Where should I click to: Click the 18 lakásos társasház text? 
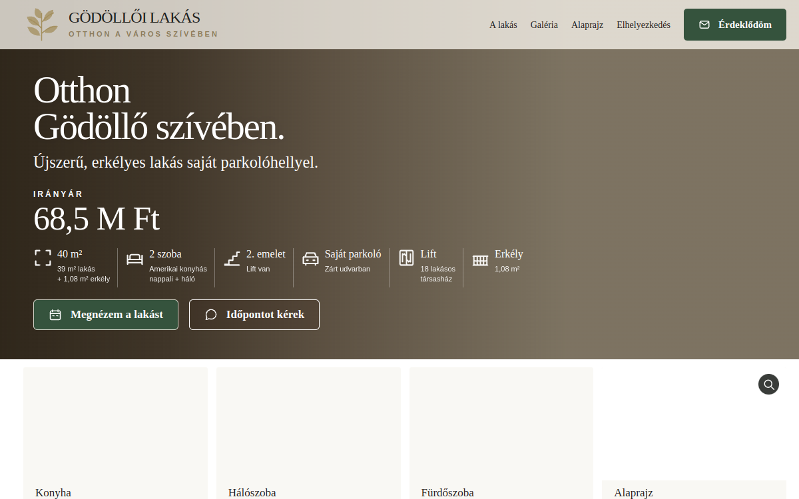(x=438, y=274)
